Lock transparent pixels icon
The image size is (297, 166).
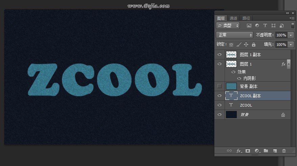coord(231,45)
